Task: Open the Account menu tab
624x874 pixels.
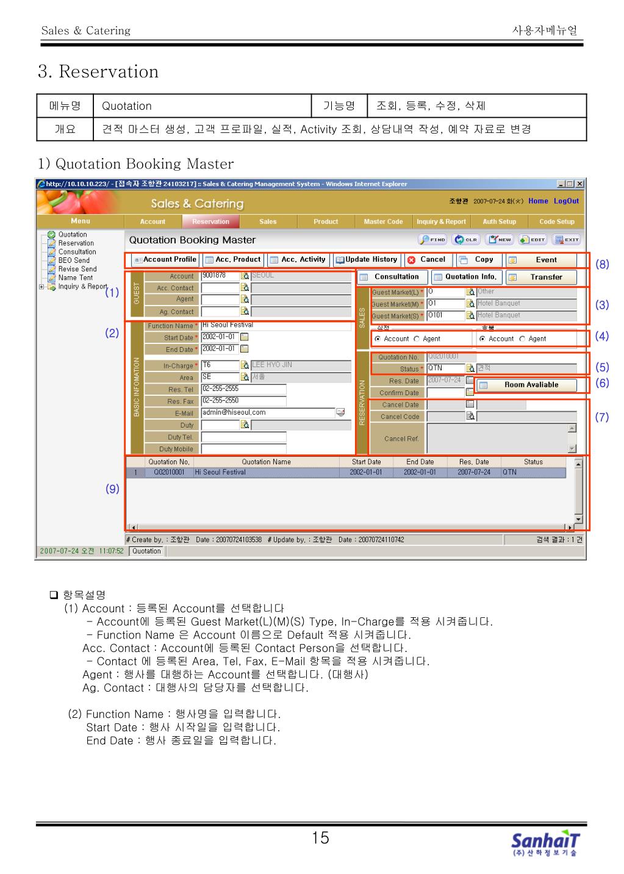Action: 152,221
